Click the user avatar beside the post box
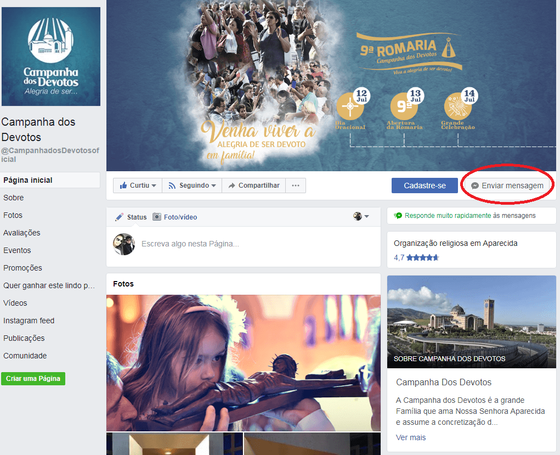 (124, 244)
